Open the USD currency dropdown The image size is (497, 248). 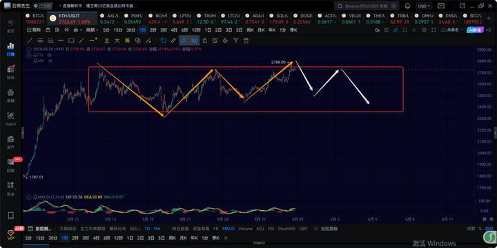tap(424, 6)
